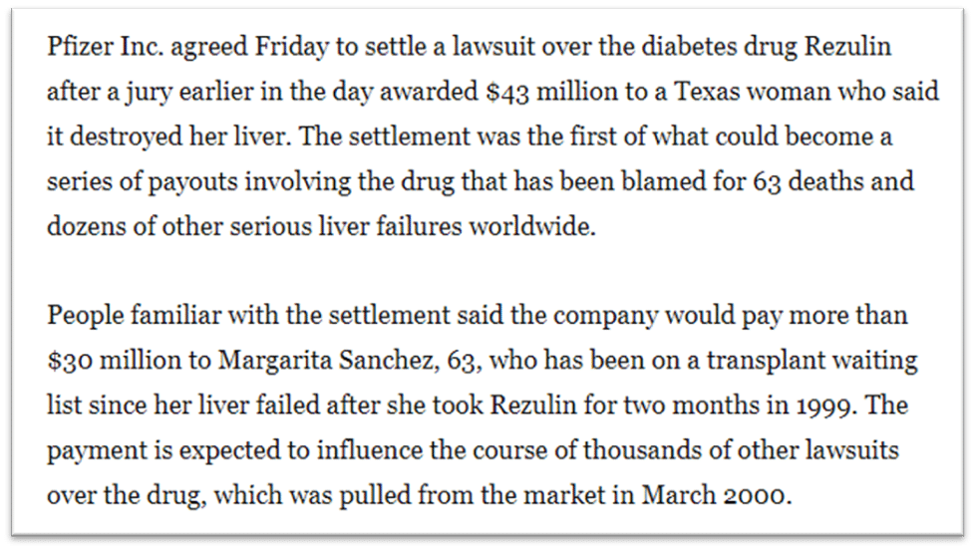The height and width of the screenshot is (550, 975).
Task: Click the word "lawsuit" in the first line
Action: coord(493,46)
